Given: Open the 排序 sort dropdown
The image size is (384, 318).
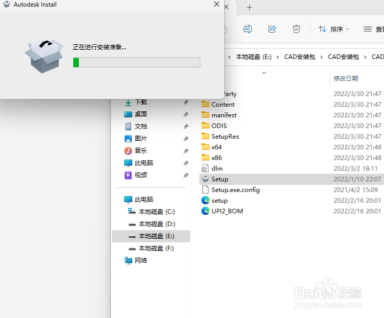Looking at the screenshot, I should [x=334, y=29].
